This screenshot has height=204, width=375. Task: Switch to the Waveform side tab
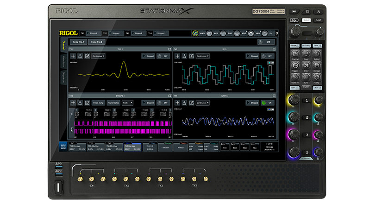[63, 61]
